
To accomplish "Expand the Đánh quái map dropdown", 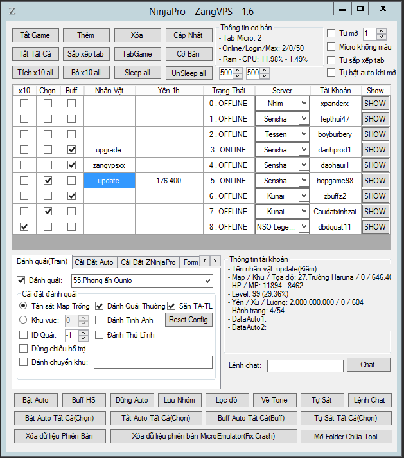I will [x=206, y=281].
